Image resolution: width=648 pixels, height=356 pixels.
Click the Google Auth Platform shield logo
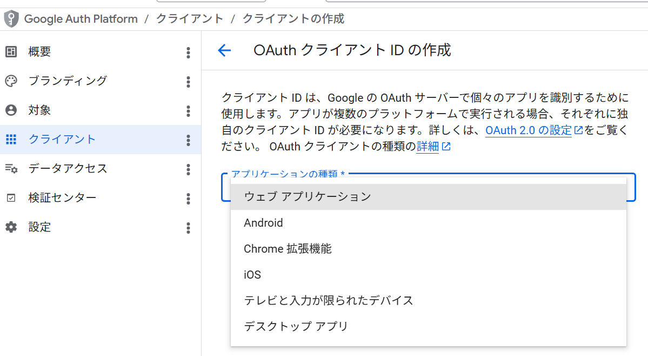pos(11,19)
